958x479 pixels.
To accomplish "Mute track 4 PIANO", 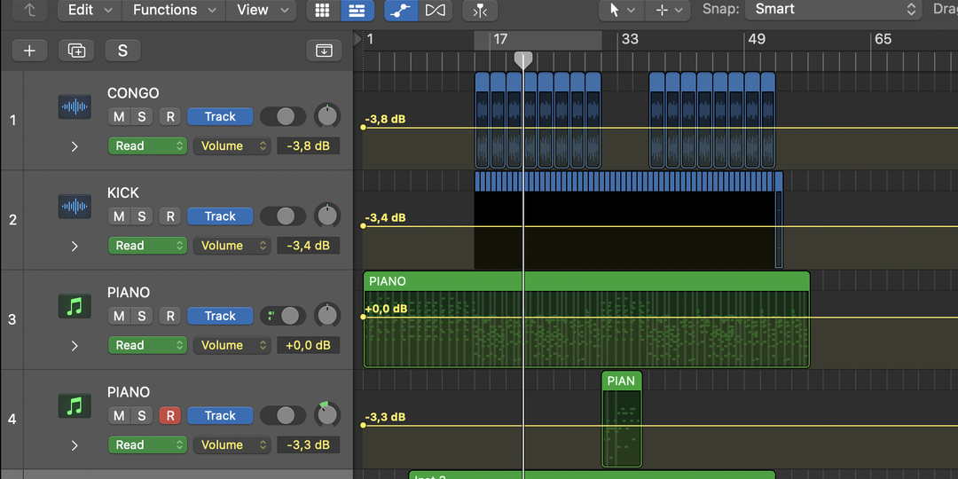I will (119, 415).
